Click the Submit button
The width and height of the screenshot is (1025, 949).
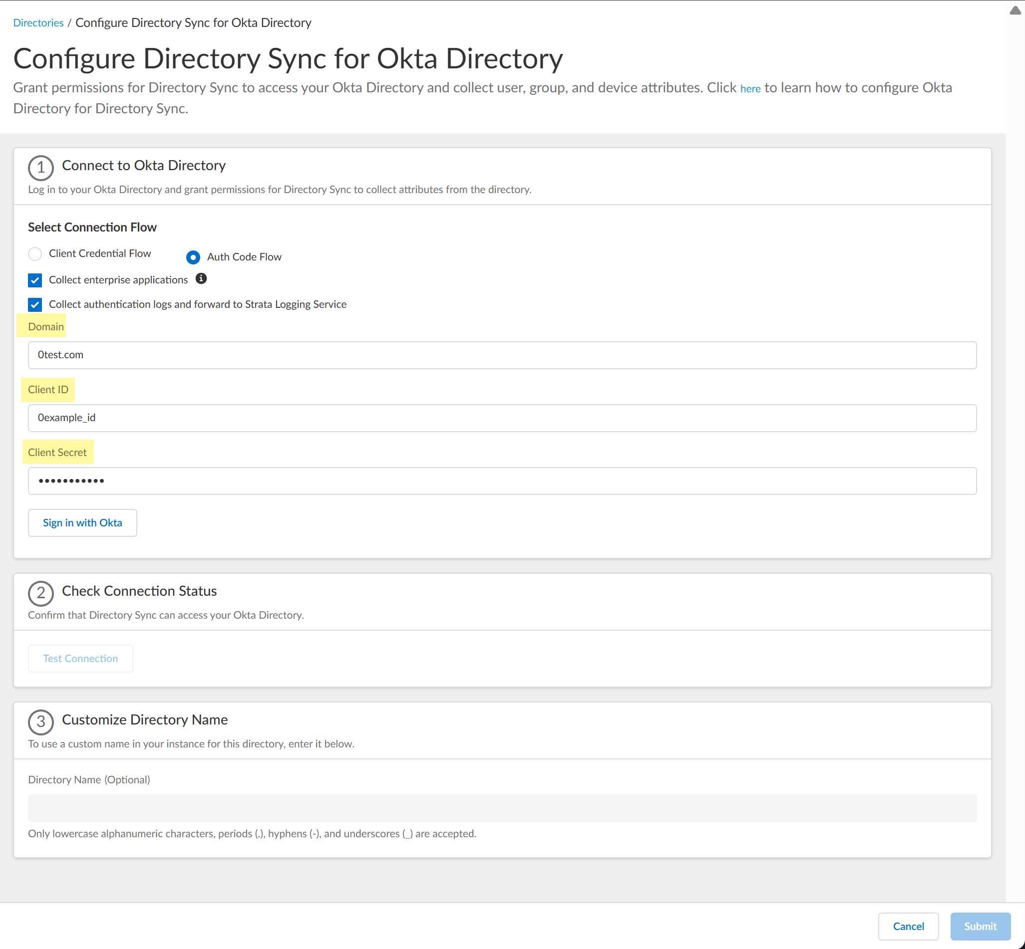pos(980,926)
